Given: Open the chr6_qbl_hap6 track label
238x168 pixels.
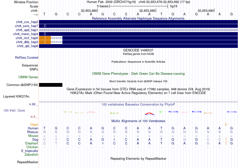Looking at the screenshot, I should (x=28, y=46).
